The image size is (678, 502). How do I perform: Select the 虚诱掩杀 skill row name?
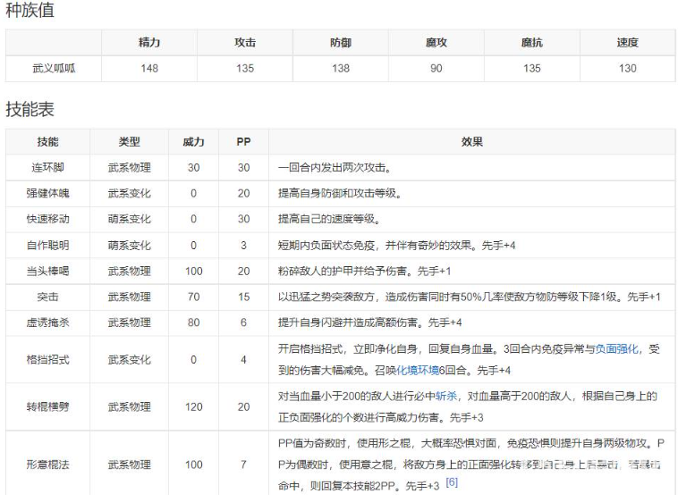click(47, 322)
